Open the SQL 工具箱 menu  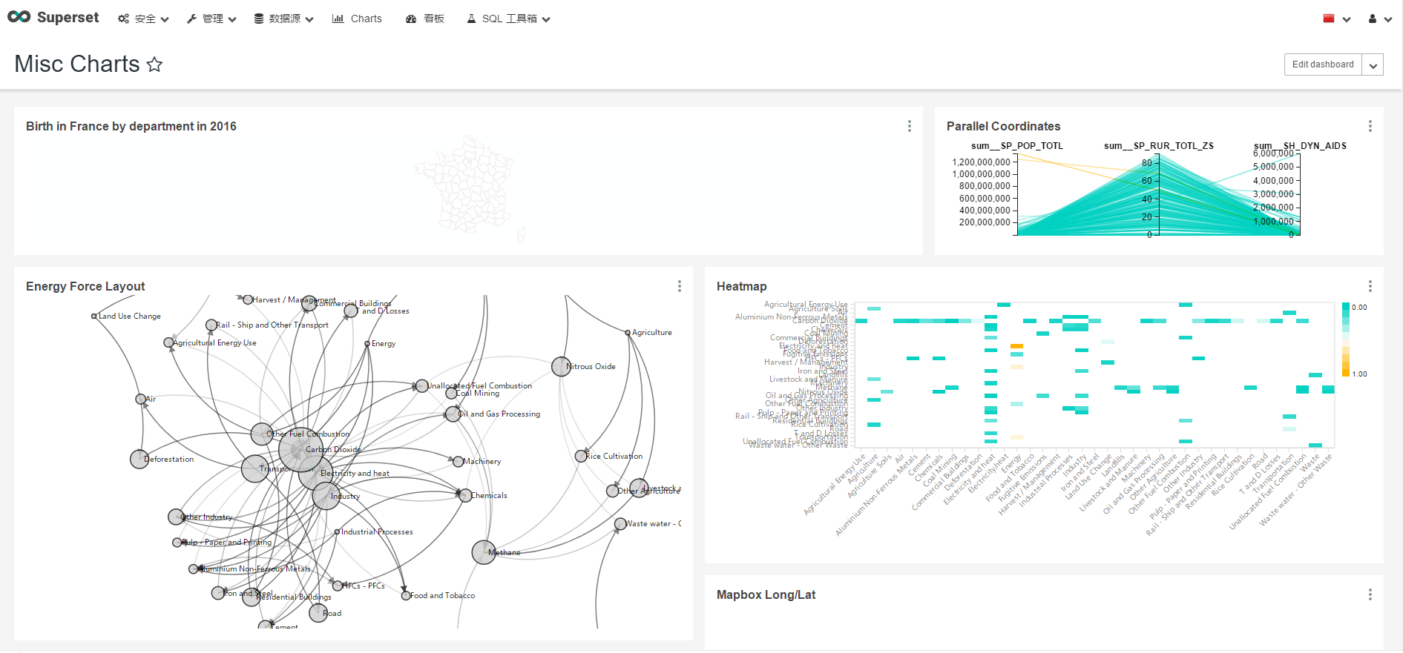tap(509, 19)
